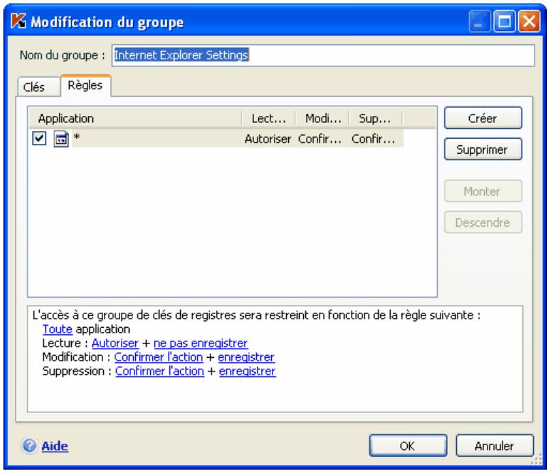Click 'Confirmer l'action' link for Modification
This screenshot has height=471, width=549.
tap(158, 357)
